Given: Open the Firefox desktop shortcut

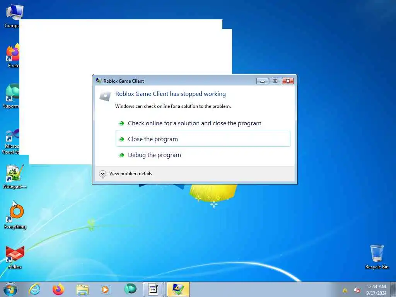Looking at the screenshot, I should tap(12, 56).
